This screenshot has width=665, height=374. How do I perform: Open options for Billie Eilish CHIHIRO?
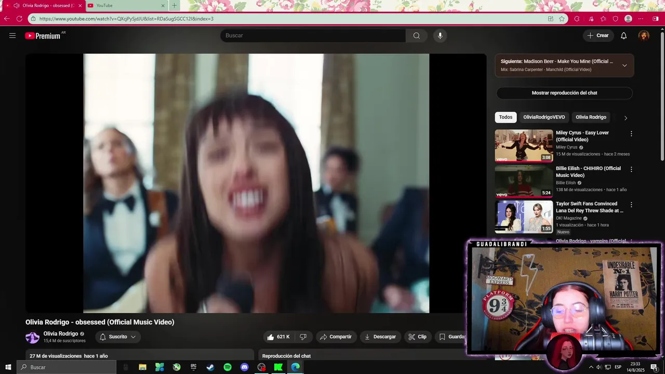pos(631,169)
